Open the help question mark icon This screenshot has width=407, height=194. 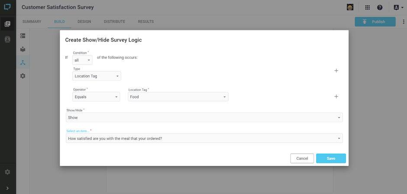tap(380, 7)
